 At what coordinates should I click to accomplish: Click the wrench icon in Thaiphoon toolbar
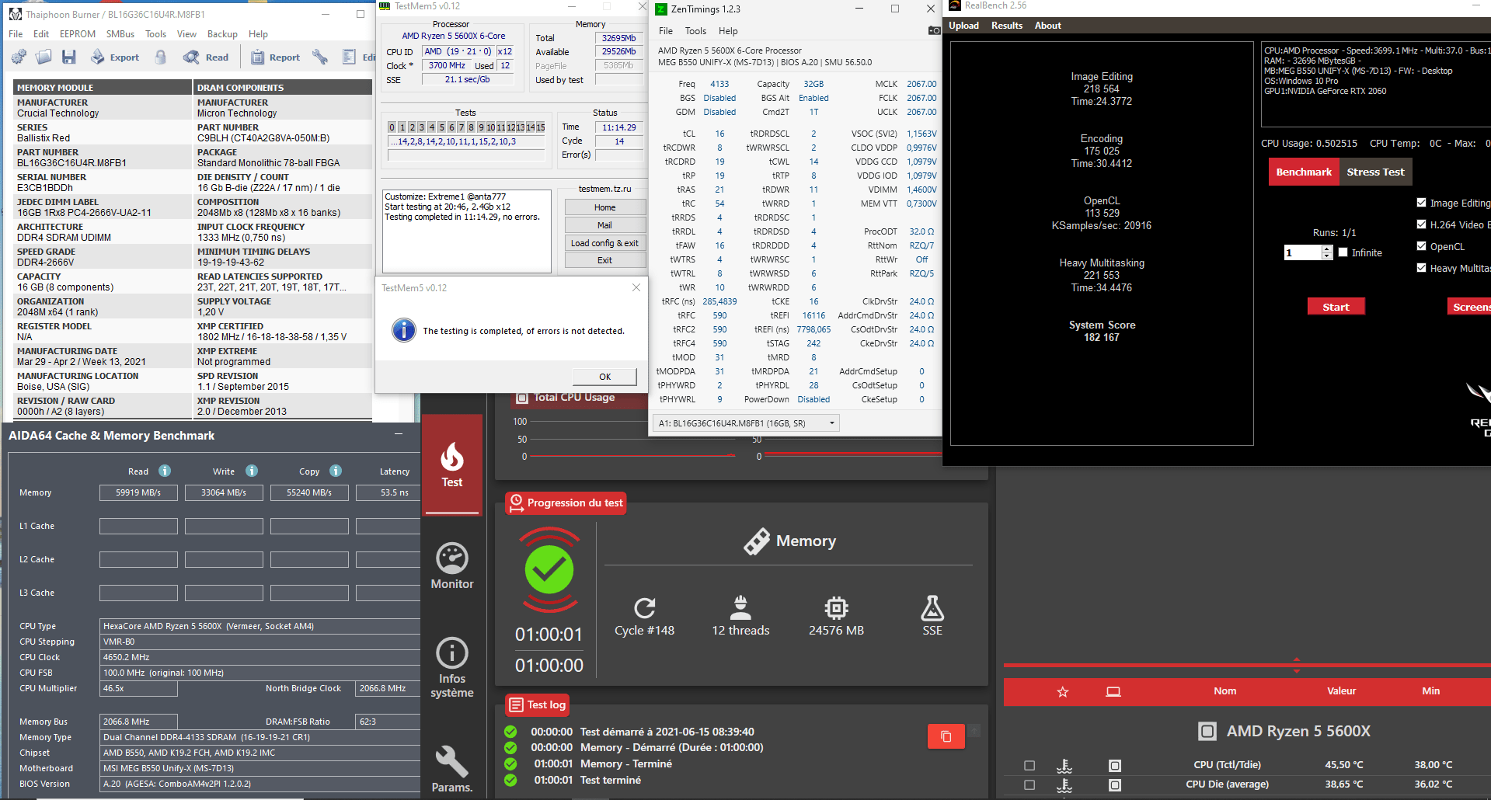[x=319, y=57]
